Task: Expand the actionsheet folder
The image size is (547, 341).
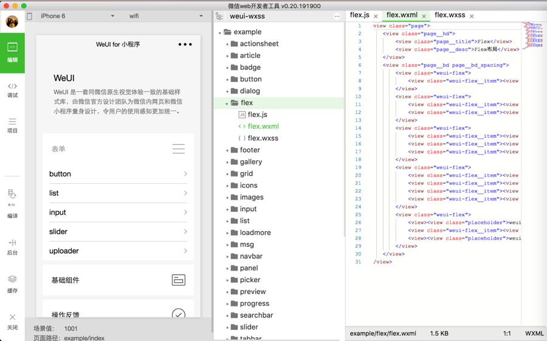Action: (227, 44)
